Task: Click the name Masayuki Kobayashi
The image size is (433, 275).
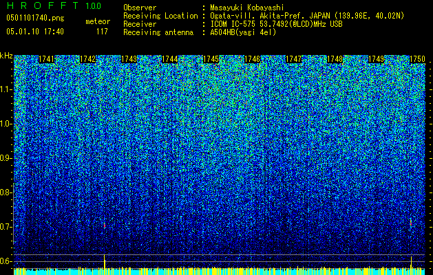Action: [247, 8]
